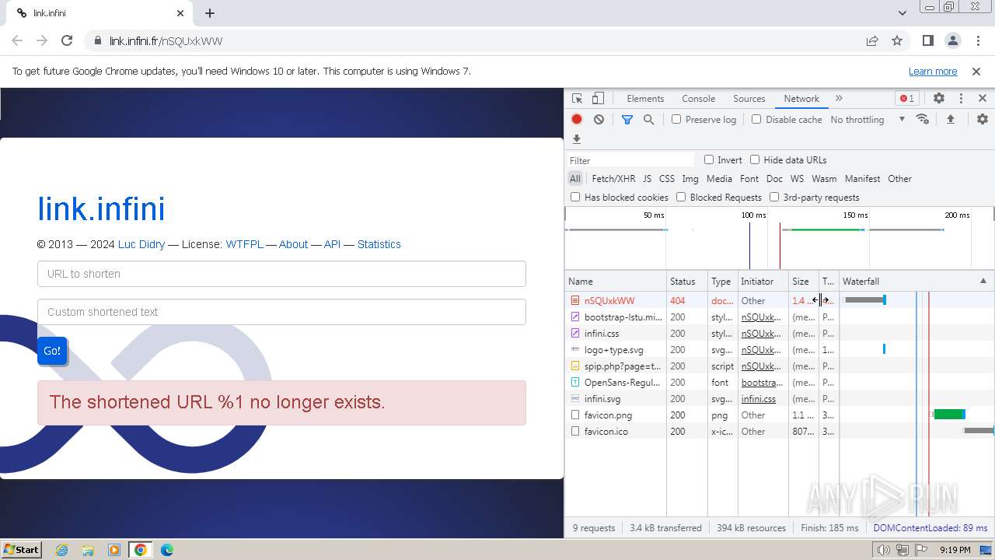Open the Luc Didry link
This screenshot has width=995, height=560.
141,244
